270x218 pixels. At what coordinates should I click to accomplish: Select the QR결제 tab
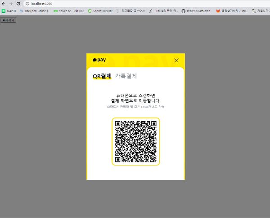coord(102,76)
